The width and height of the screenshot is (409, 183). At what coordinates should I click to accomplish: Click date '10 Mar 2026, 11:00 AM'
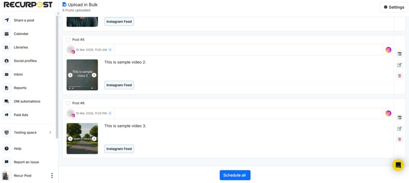pos(91,50)
